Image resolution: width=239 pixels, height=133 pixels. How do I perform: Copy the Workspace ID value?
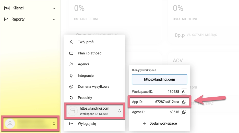pyautogui.click(x=184, y=91)
